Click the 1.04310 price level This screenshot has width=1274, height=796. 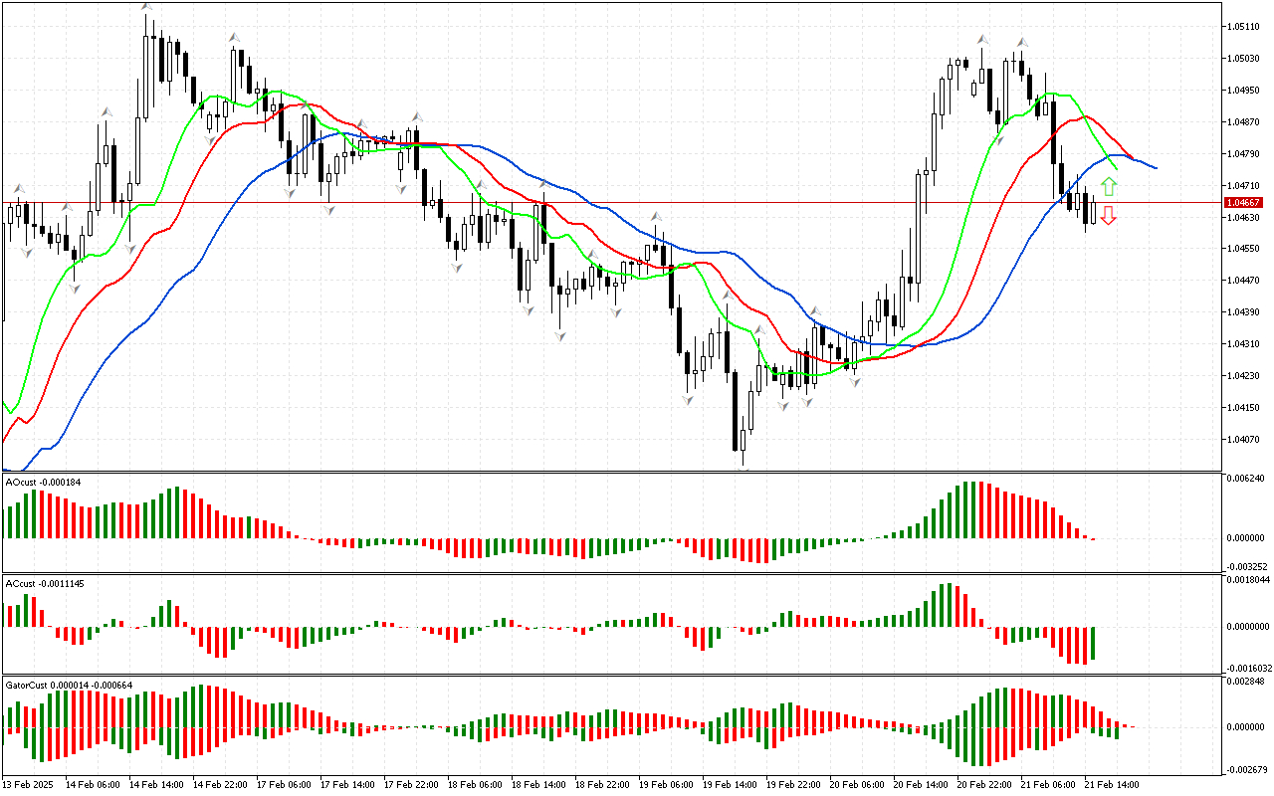[x=1245, y=344]
